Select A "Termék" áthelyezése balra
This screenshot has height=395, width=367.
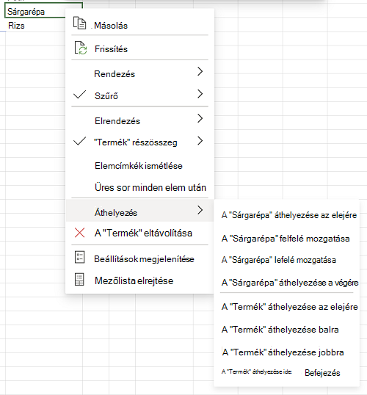tap(280, 330)
